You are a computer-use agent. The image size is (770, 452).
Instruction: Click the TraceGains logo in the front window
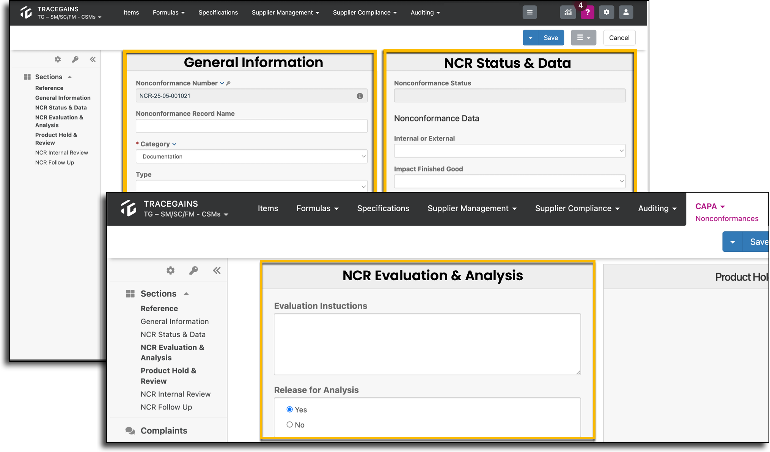point(129,208)
